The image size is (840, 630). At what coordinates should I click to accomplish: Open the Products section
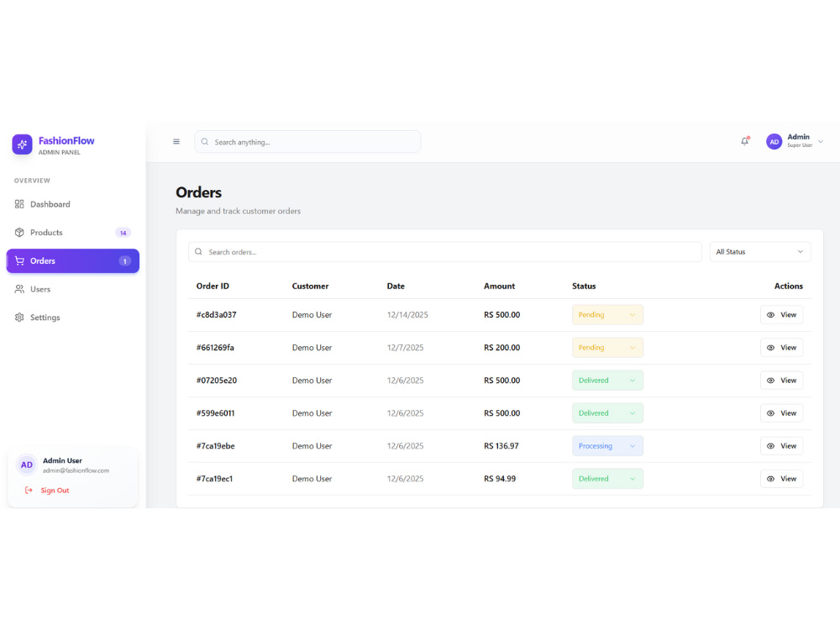click(x=72, y=233)
